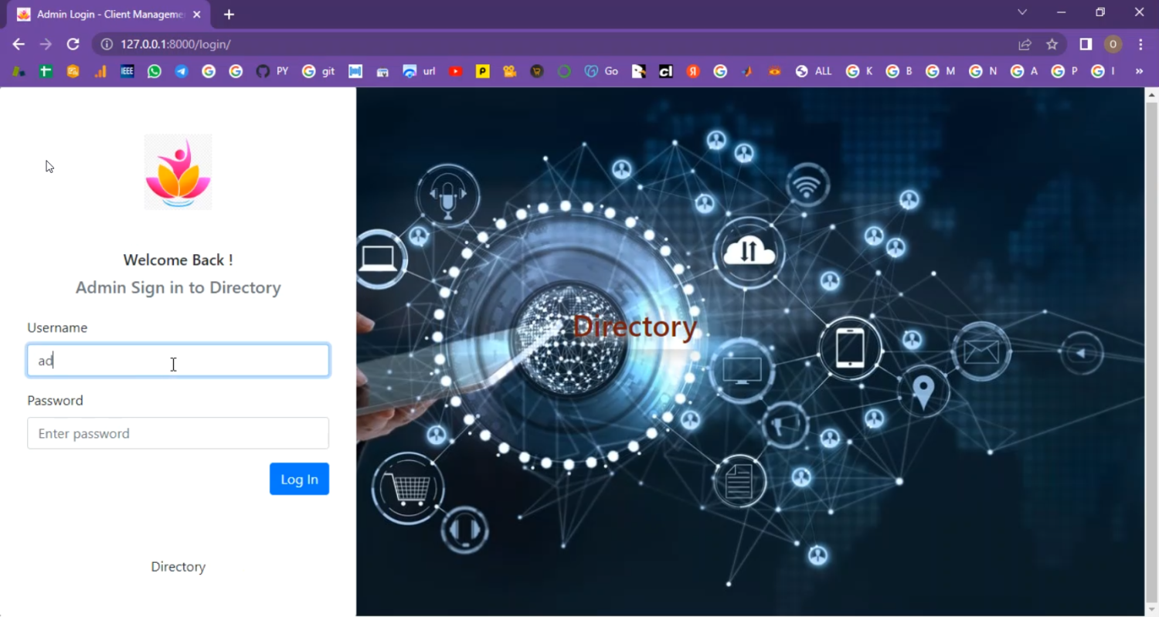Image resolution: width=1159 pixels, height=617 pixels.
Task: Open the Google 'B' bookmark
Action: (x=899, y=71)
